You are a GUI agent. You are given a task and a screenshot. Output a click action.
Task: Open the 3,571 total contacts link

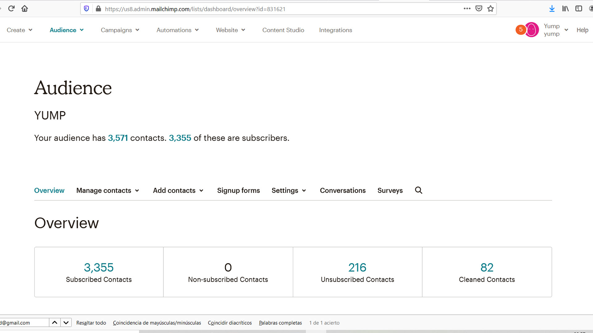coord(118,138)
